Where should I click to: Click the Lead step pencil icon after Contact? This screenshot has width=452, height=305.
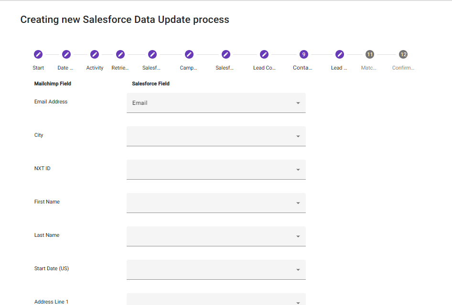[340, 54]
